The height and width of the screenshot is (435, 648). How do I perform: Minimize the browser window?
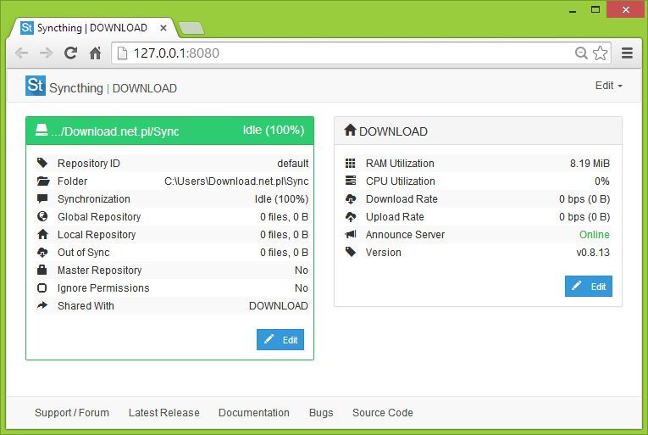pos(573,9)
